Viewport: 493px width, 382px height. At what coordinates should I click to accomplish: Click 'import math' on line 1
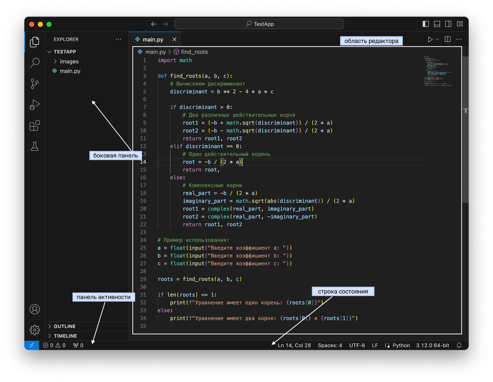pos(175,60)
